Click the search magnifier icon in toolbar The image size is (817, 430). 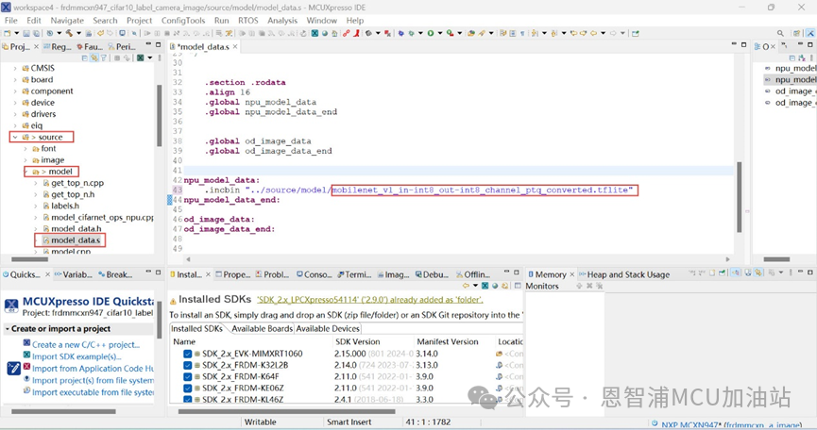[780, 33]
